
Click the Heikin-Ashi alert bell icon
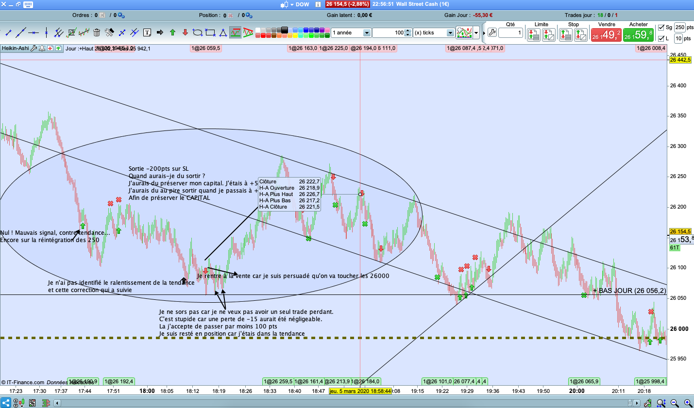point(42,49)
